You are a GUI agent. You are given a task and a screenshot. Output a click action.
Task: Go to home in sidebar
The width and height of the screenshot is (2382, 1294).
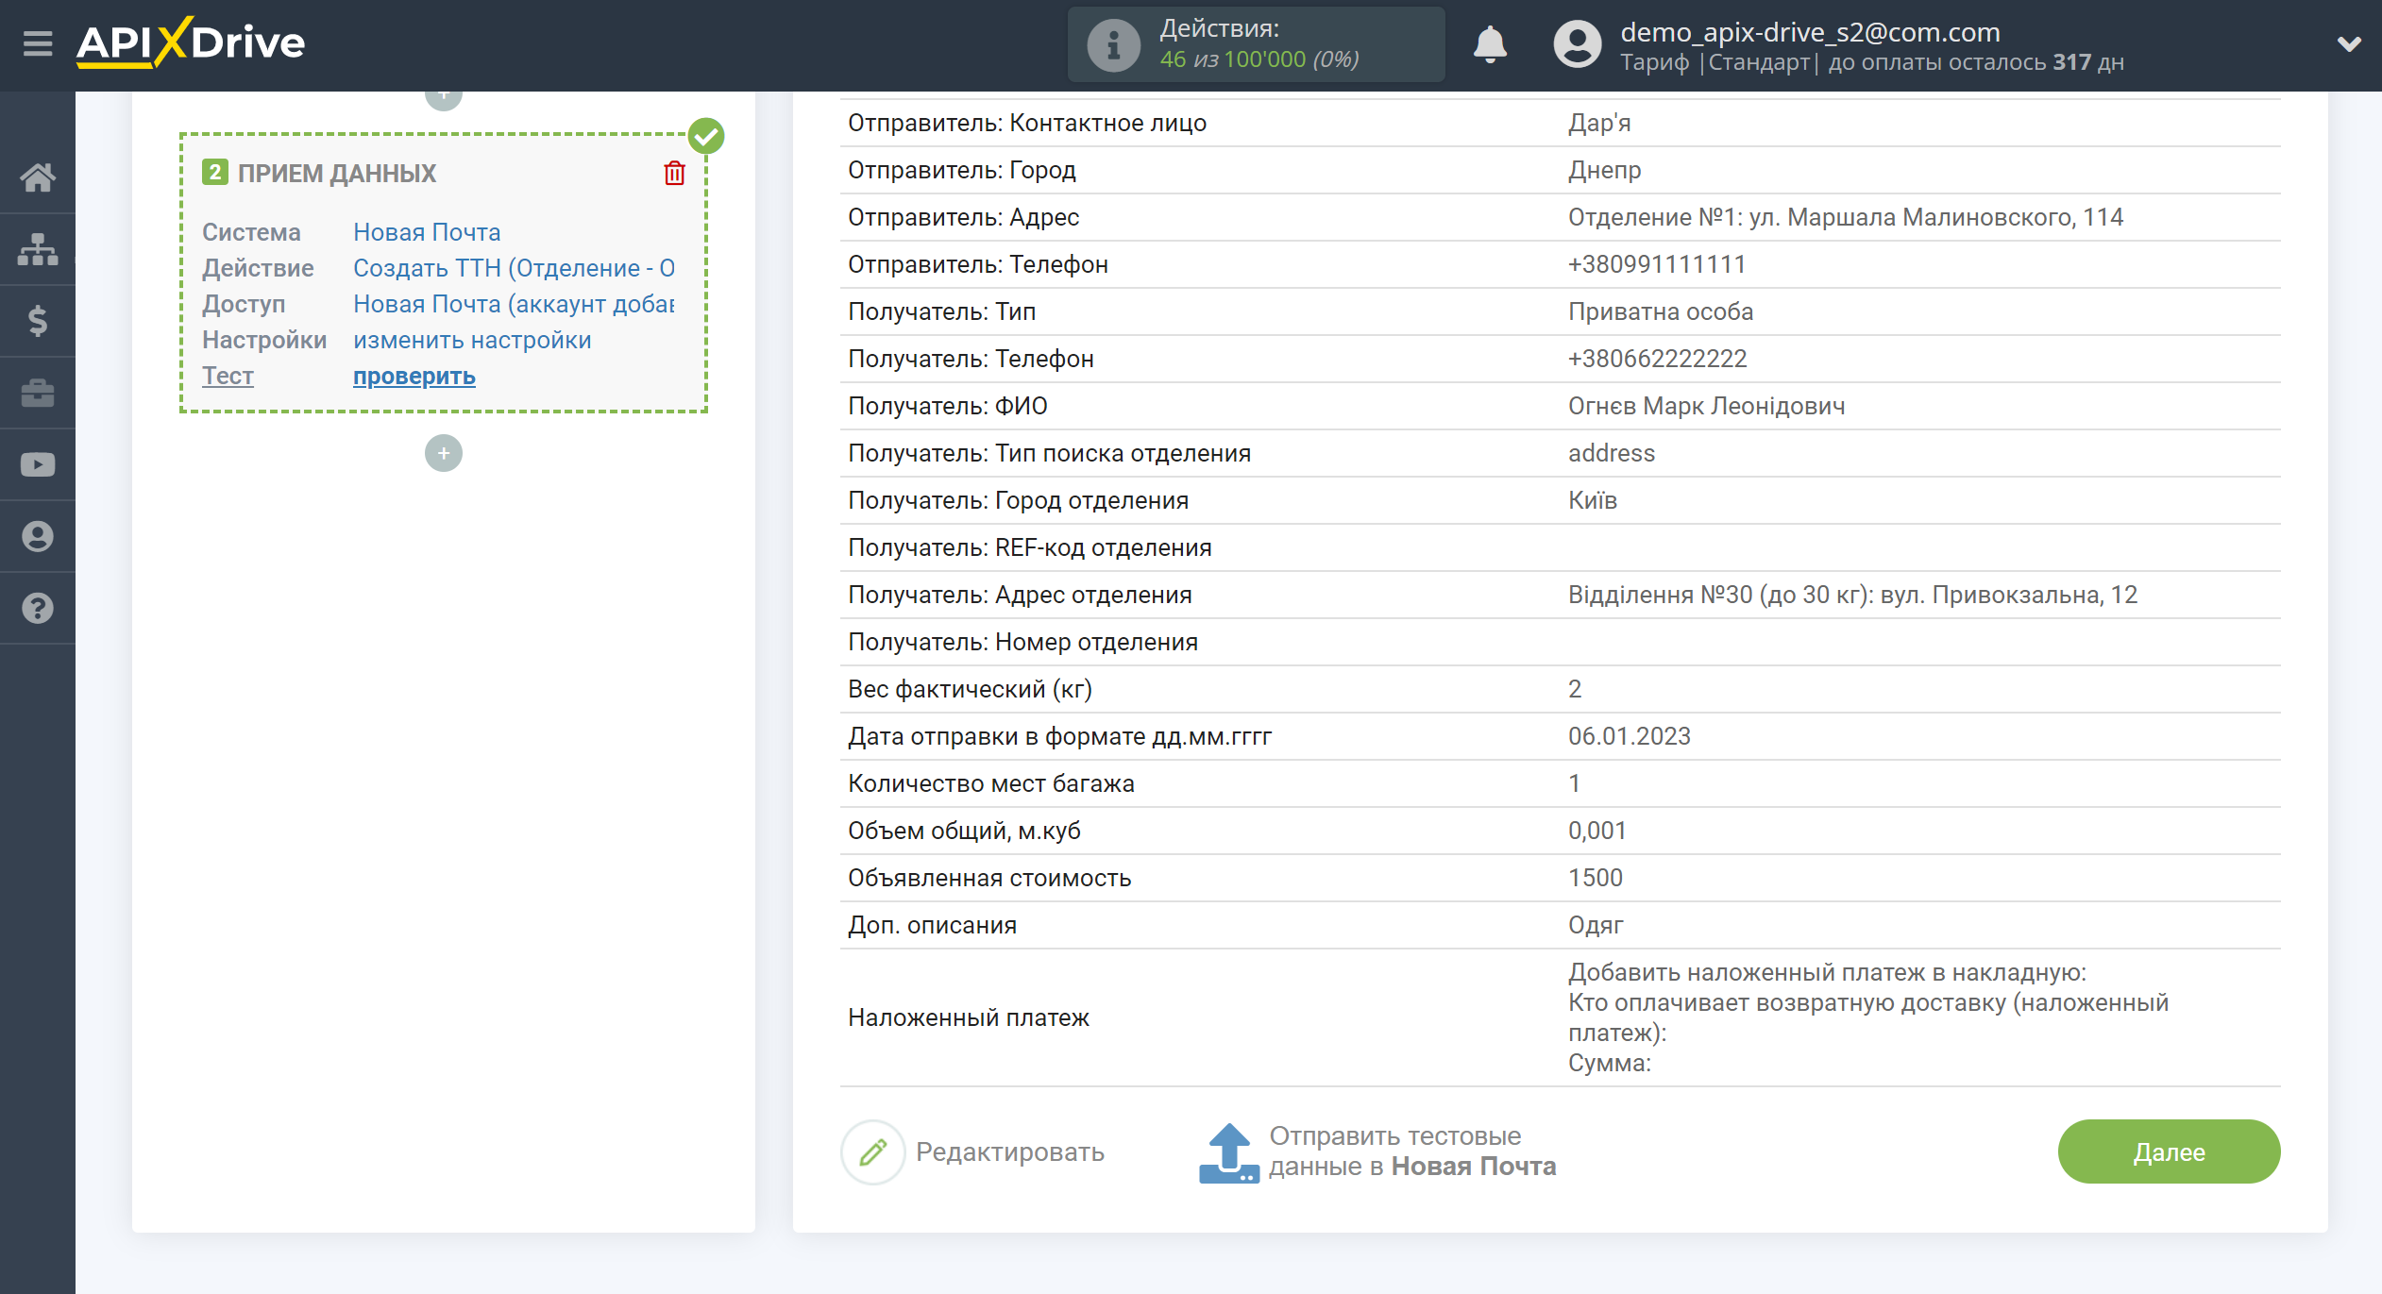click(x=38, y=177)
